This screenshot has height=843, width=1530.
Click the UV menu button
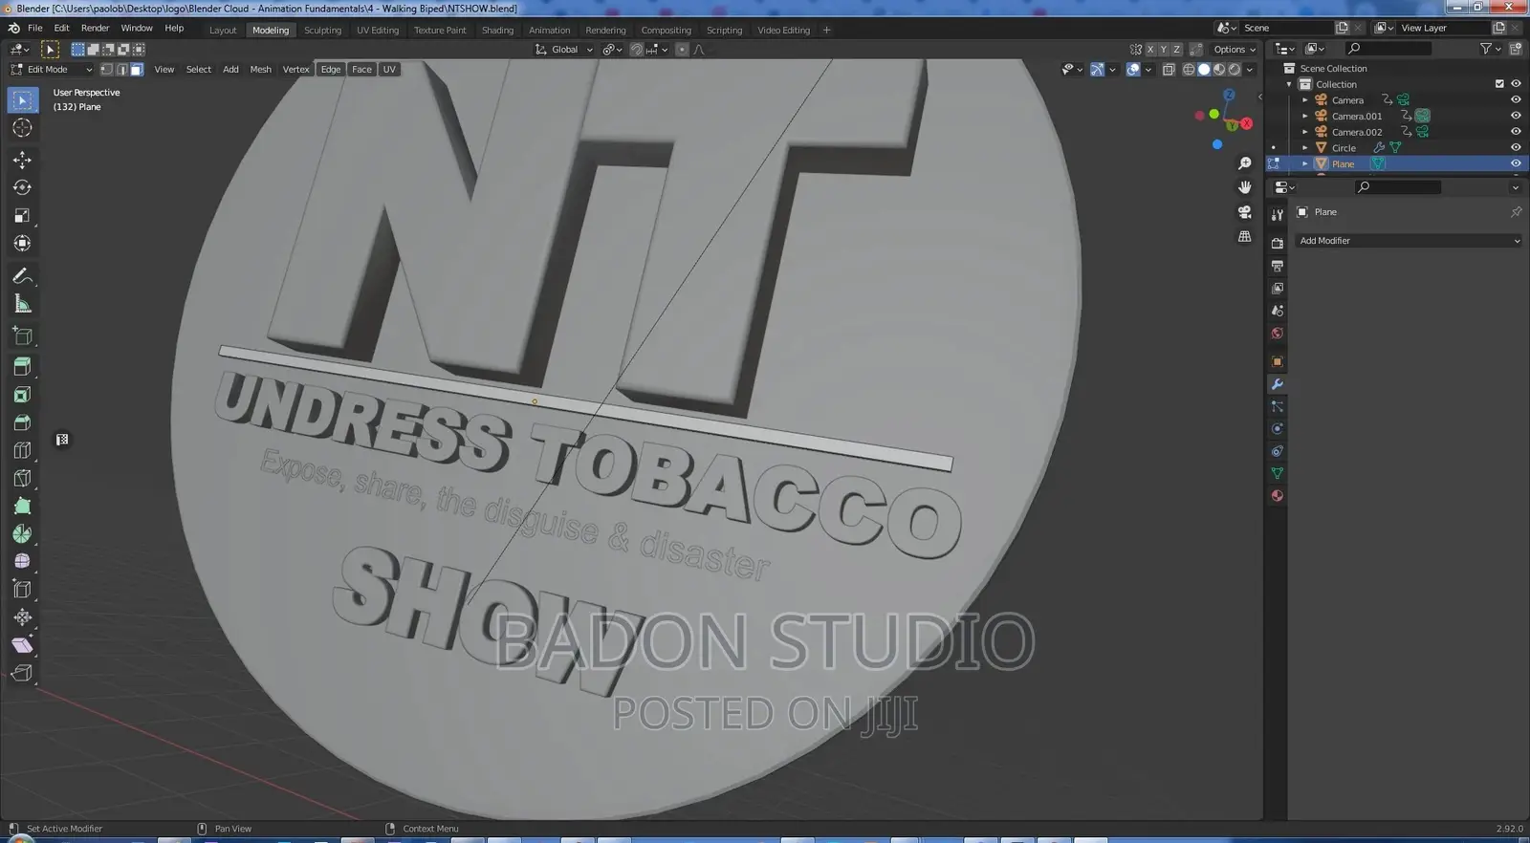[389, 70]
